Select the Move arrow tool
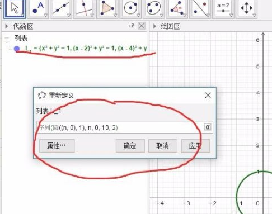Image resolution: width=272 pixels, height=214 pixels. (x=15, y=9)
